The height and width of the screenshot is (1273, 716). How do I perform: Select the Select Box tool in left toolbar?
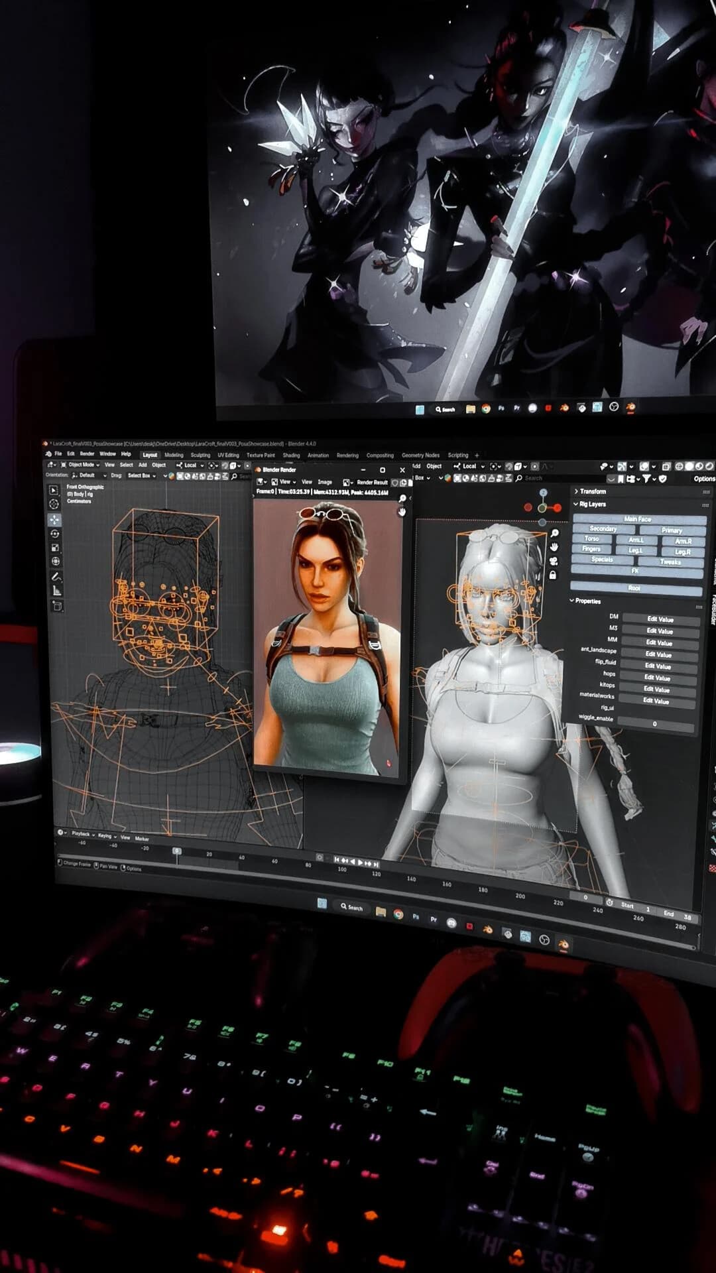54,490
